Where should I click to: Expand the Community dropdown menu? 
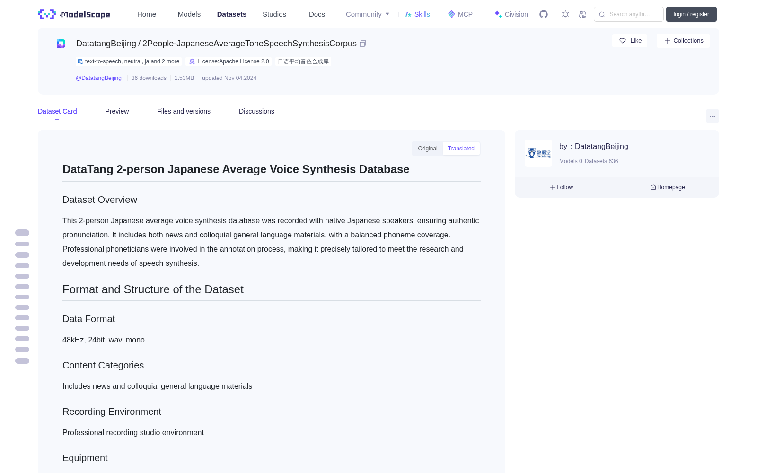[368, 14]
